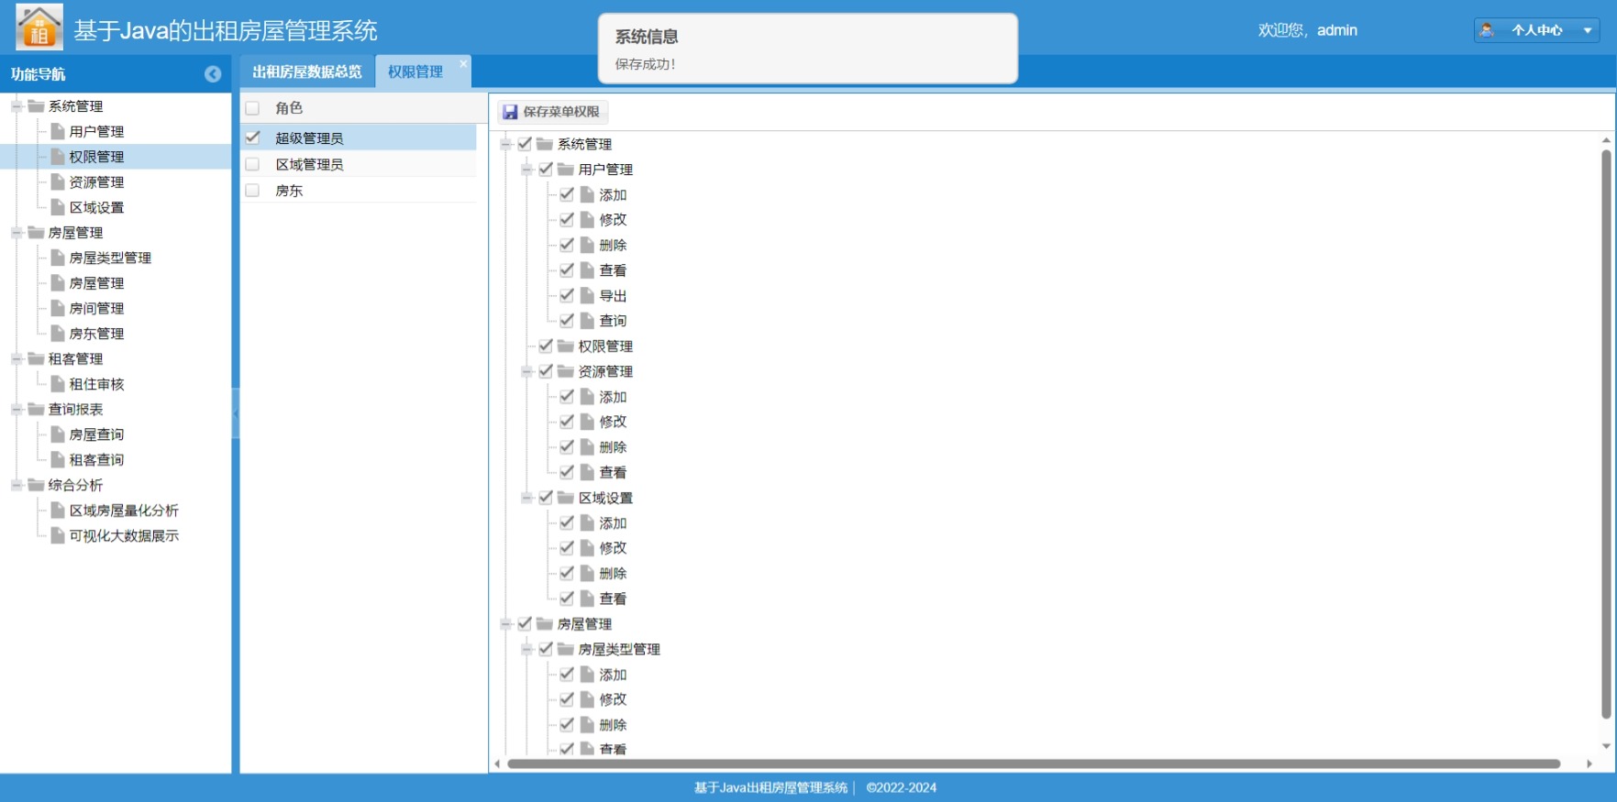Viewport: 1617px width, 802px height.
Task: Uncheck the 超级管理员 role checkbox
Action: (252, 137)
